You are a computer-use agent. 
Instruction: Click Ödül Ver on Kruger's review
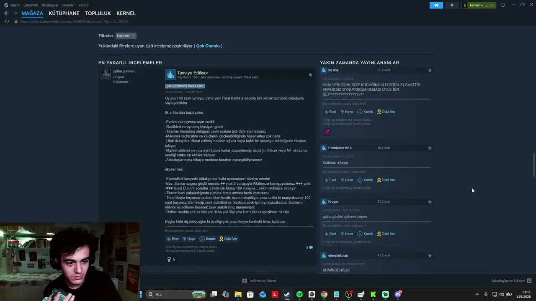tap(386, 234)
